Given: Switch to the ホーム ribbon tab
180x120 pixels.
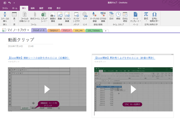Looking at the screenshot, I should [x=15, y=8].
